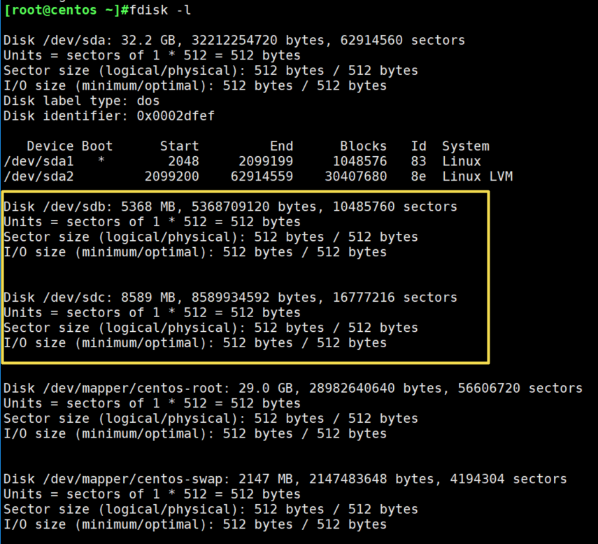This screenshot has width=598, height=544.
Task: Select the Device Boot column header
Action: click(69, 146)
